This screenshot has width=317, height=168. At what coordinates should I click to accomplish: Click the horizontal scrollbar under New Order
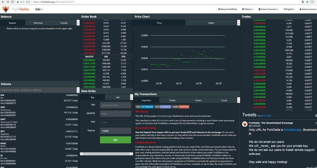click(x=107, y=154)
